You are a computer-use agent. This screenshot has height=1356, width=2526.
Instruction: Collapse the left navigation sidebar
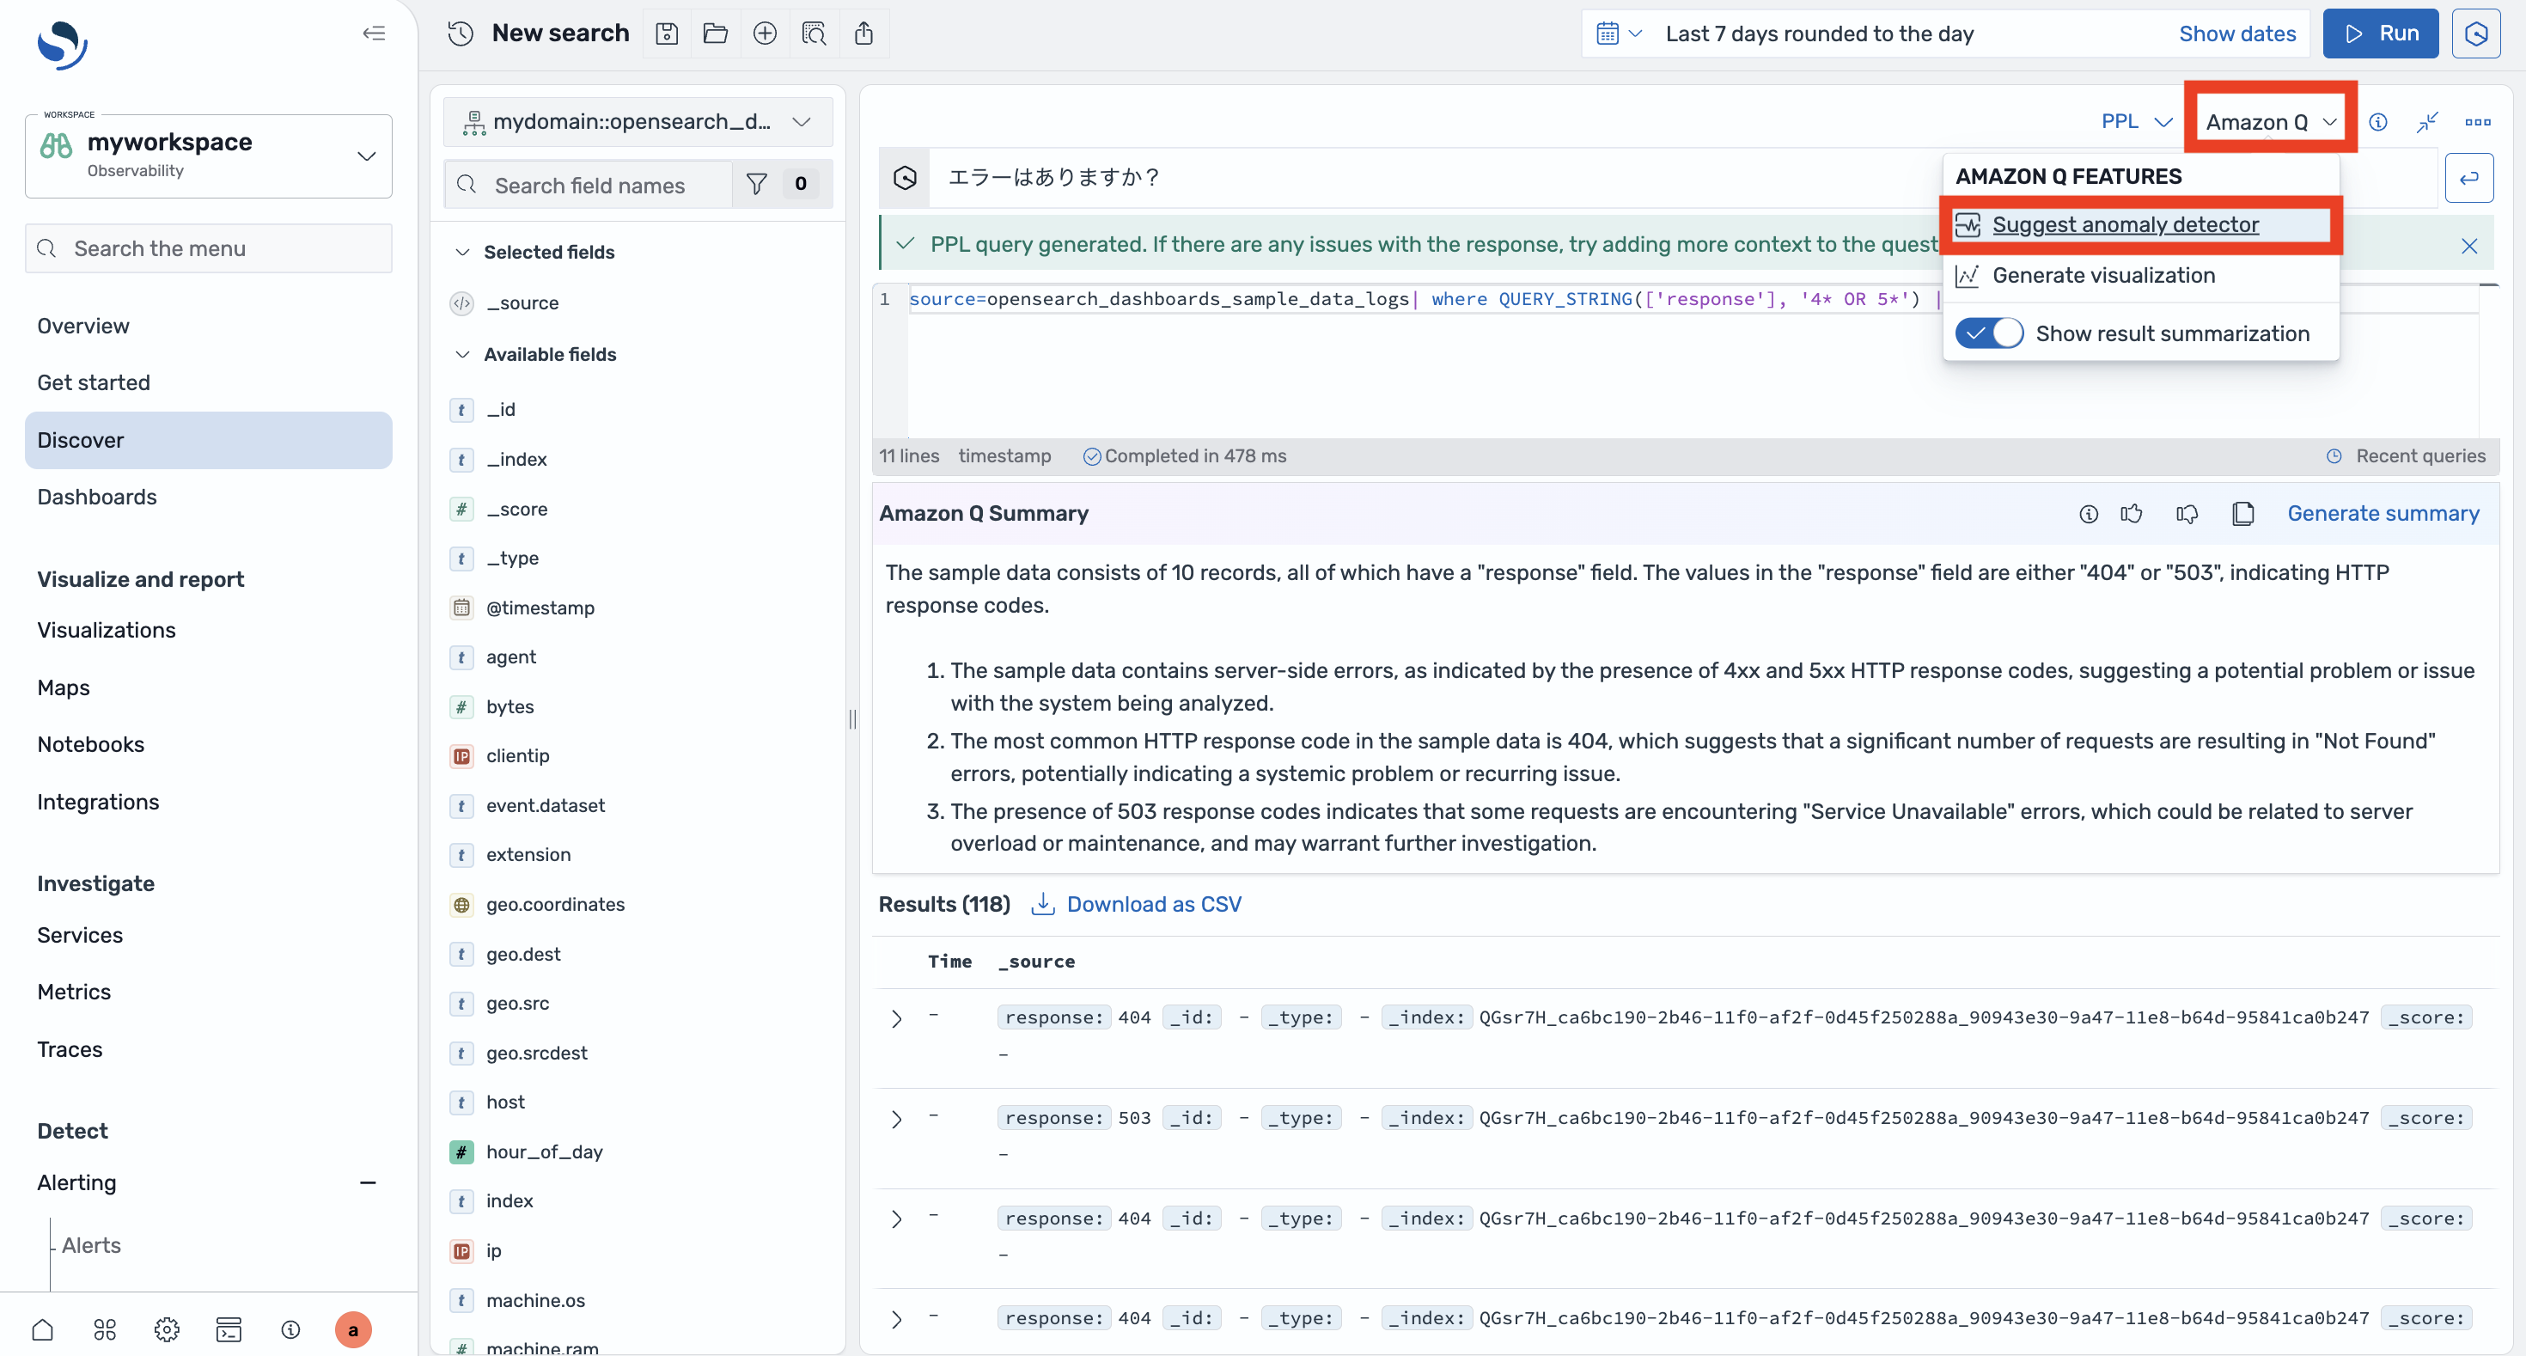[374, 34]
